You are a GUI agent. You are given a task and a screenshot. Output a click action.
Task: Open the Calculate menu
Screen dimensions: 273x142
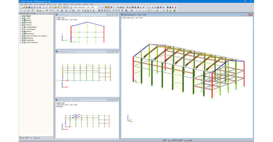tap(42, 4)
